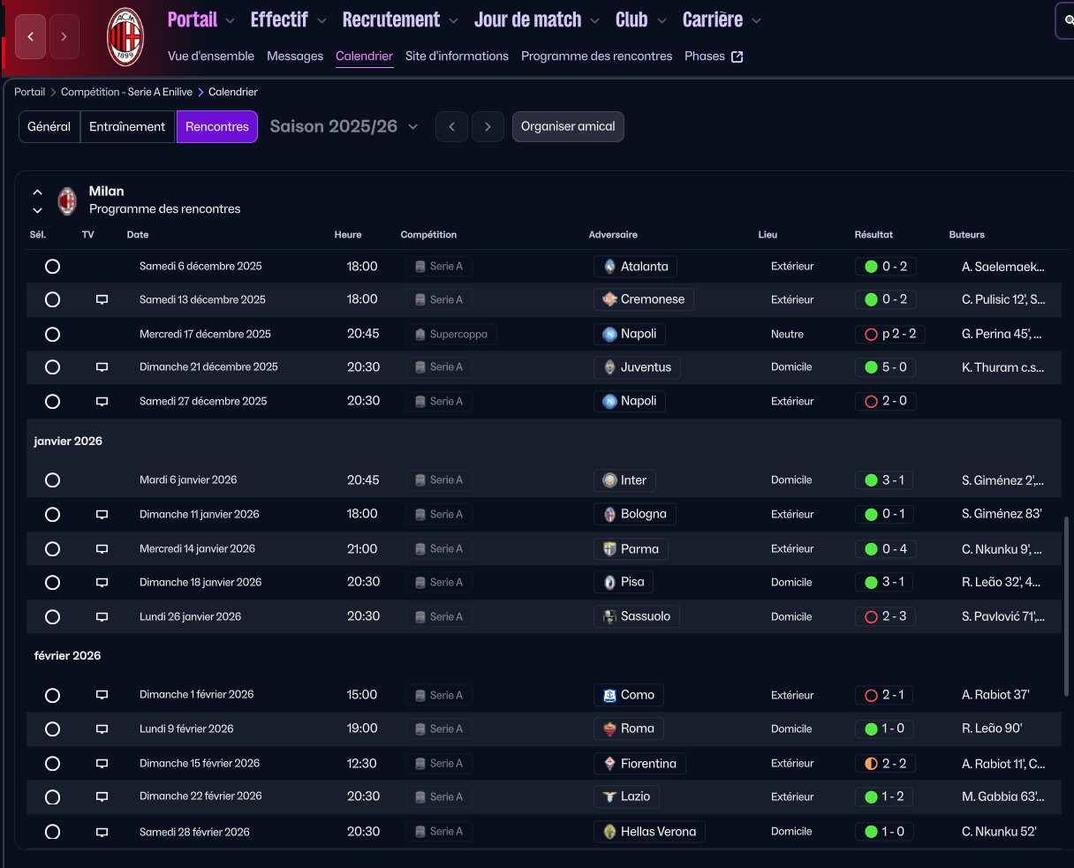Image resolution: width=1074 pixels, height=868 pixels.
Task: Open the Fiorentina opponent badge button
Action: 639,764
